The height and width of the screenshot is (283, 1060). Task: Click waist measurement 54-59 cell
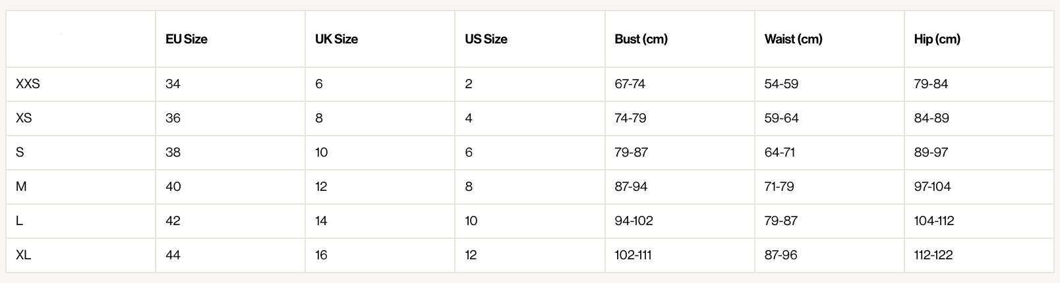[x=781, y=84]
